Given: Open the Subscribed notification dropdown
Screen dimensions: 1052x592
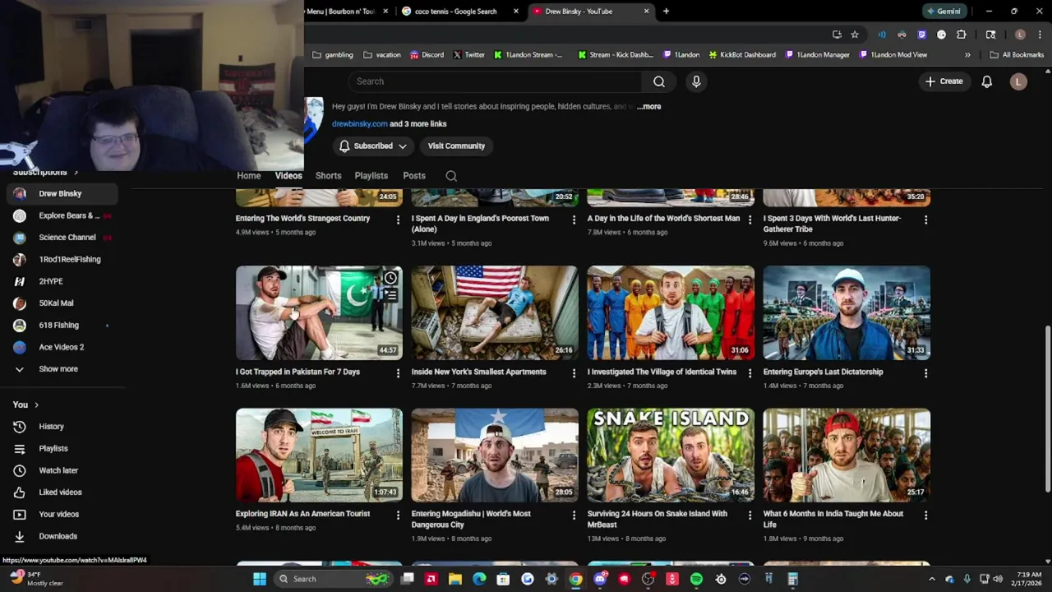Looking at the screenshot, I should [x=373, y=146].
